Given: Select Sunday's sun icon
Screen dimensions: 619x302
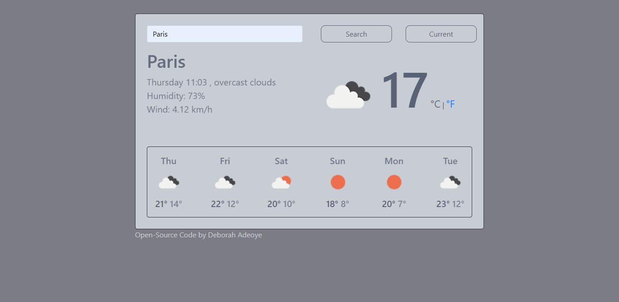Looking at the screenshot, I should coord(338,182).
